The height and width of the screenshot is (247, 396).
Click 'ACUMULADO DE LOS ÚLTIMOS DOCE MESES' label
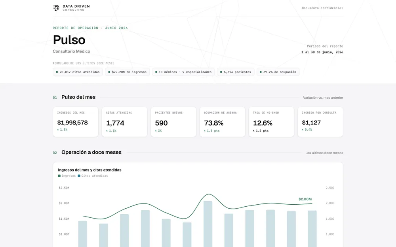pos(84,63)
